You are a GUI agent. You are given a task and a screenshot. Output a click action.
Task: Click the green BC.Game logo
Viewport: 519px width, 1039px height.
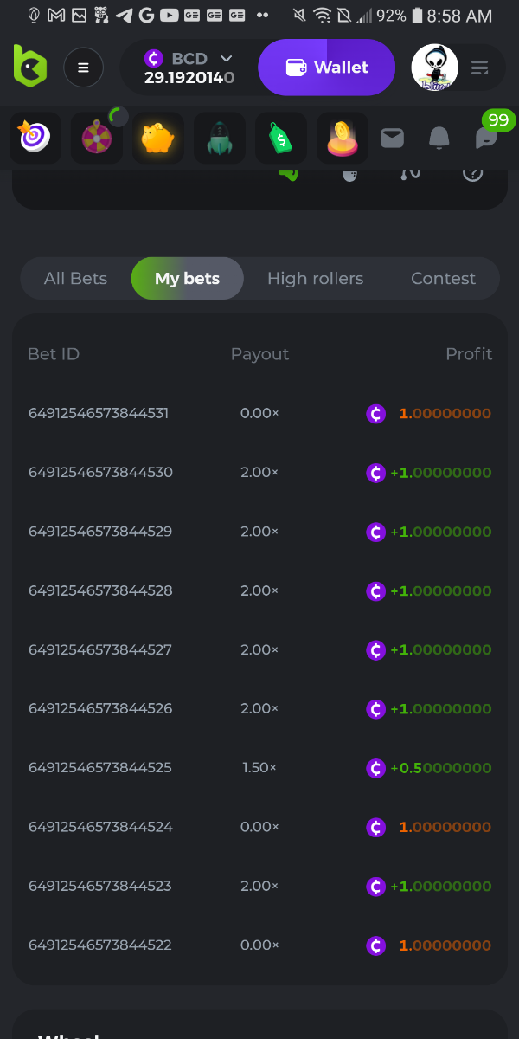coord(30,67)
